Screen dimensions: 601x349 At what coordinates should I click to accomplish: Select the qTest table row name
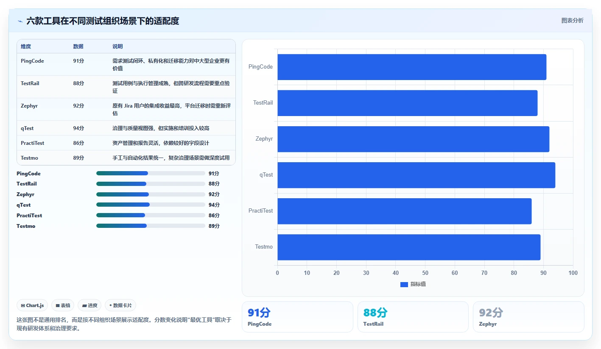pos(27,128)
